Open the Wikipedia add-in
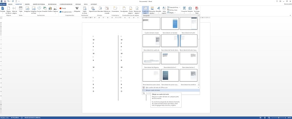Screen dimensions: 292x119 [x=77, y=9]
